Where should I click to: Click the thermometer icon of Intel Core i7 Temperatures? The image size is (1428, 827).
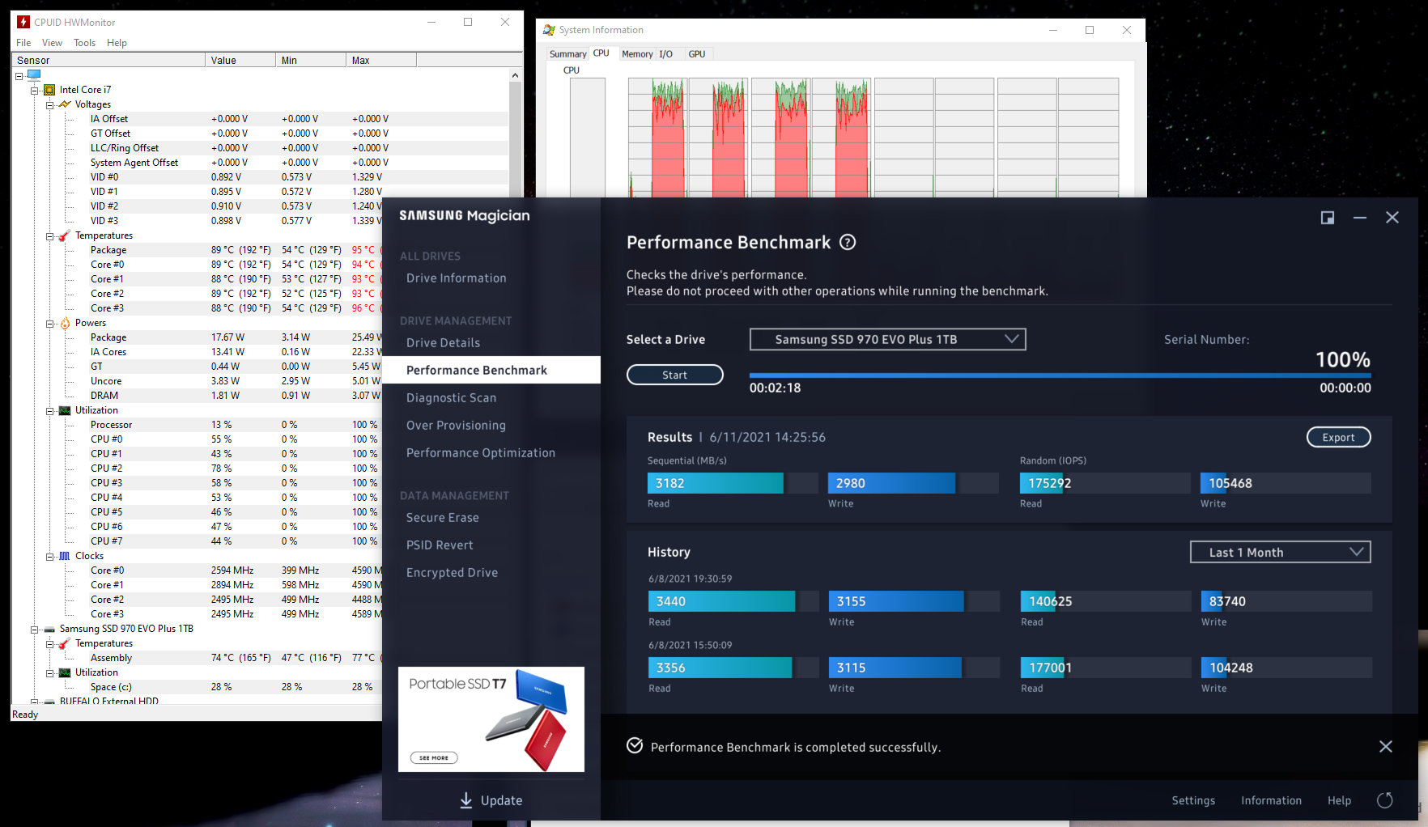point(65,235)
